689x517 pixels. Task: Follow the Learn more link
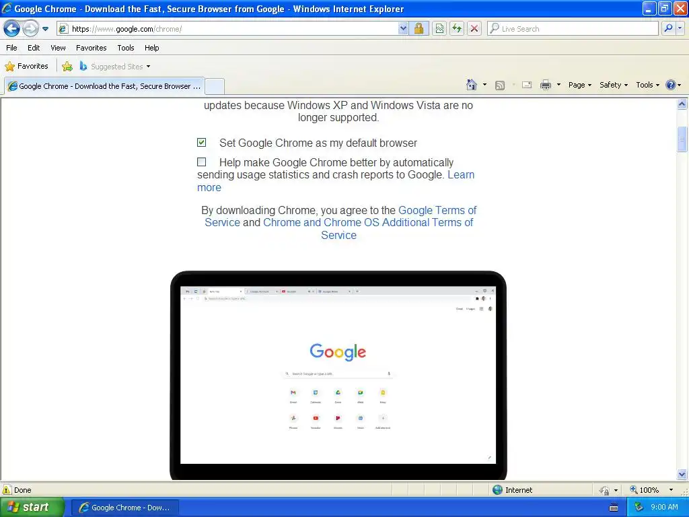tap(461, 175)
